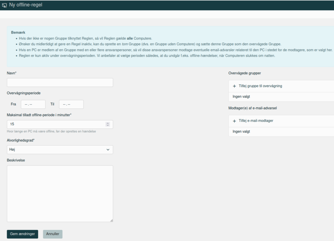Image resolution: width=334 pixels, height=241 pixels.
Task: Click the 'Navn*' label
Action: [x=11, y=73]
